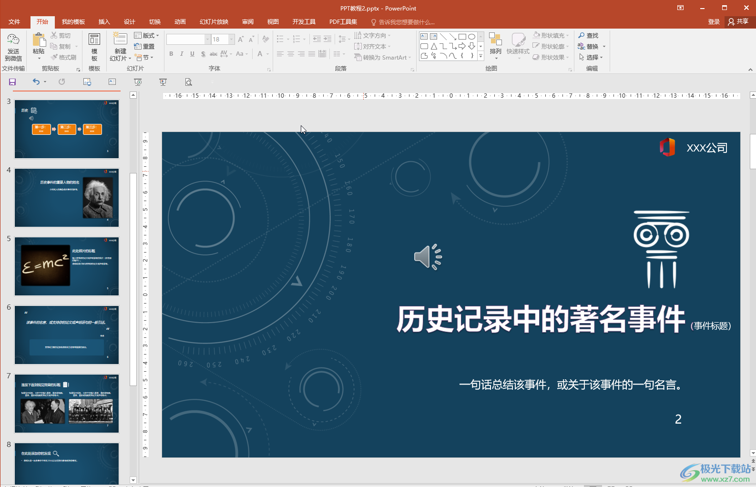Open the Template (模板) button

94,47
